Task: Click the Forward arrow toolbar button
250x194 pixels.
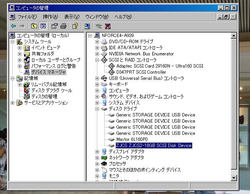Action: pyautogui.click(x=22, y=26)
